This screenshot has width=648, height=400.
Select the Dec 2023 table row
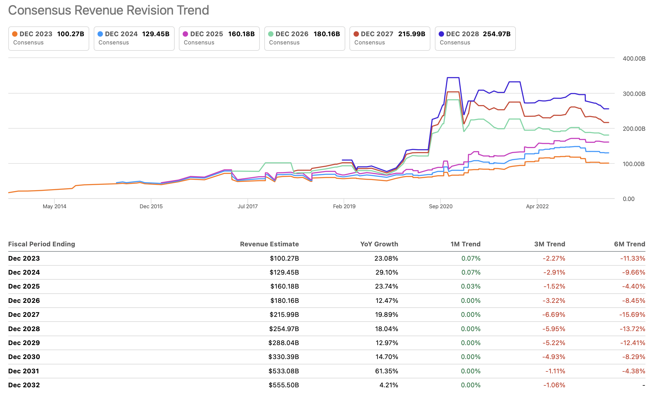pyautogui.click(x=24, y=258)
